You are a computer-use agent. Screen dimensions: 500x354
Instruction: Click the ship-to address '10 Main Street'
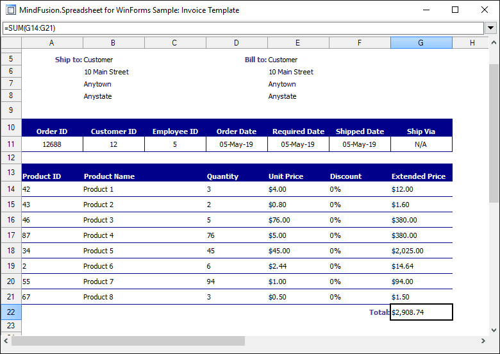106,72
